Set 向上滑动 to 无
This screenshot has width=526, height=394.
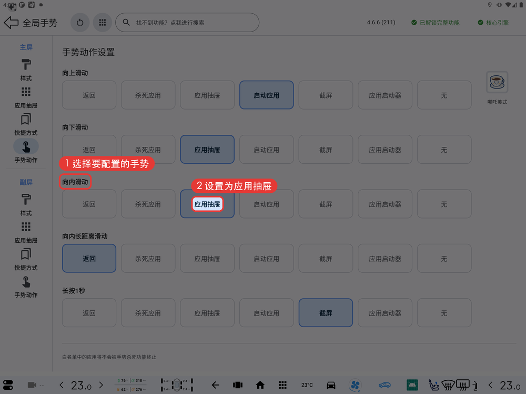(x=444, y=95)
